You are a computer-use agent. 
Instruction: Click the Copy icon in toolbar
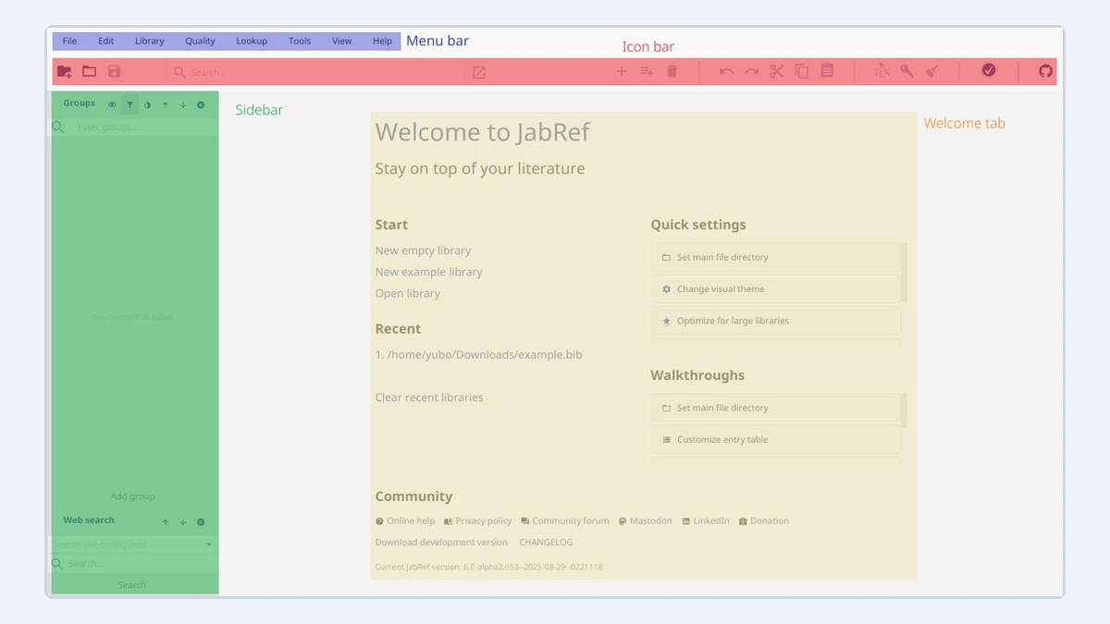[802, 71]
